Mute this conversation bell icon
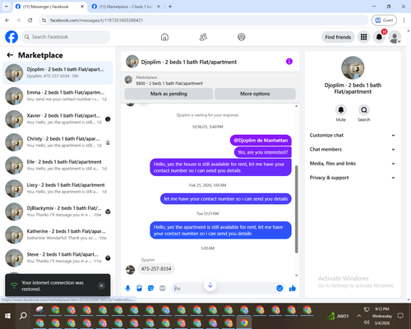The width and height of the screenshot is (411, 329). (x=341, y=110)
